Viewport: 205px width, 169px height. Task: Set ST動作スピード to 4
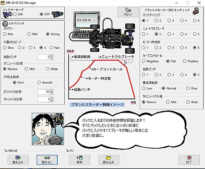(x=43, y=48)
